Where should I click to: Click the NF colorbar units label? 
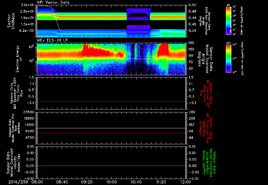coord(242,20)
